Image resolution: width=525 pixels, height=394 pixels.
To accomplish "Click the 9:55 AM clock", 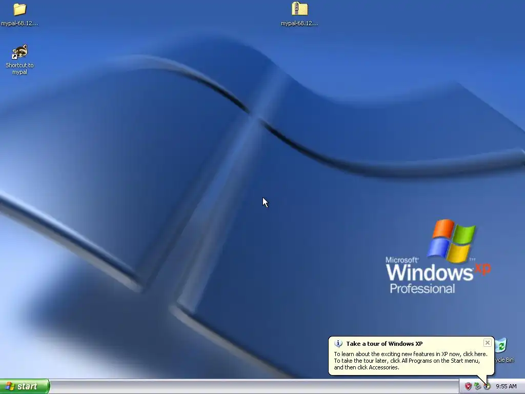I will tap(506, 386).
